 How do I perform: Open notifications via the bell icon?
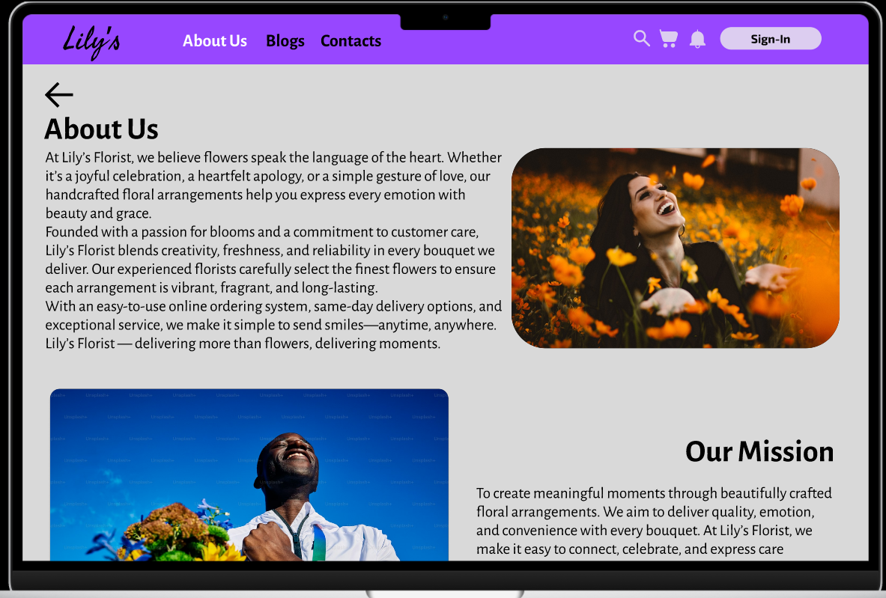point(698,39)
